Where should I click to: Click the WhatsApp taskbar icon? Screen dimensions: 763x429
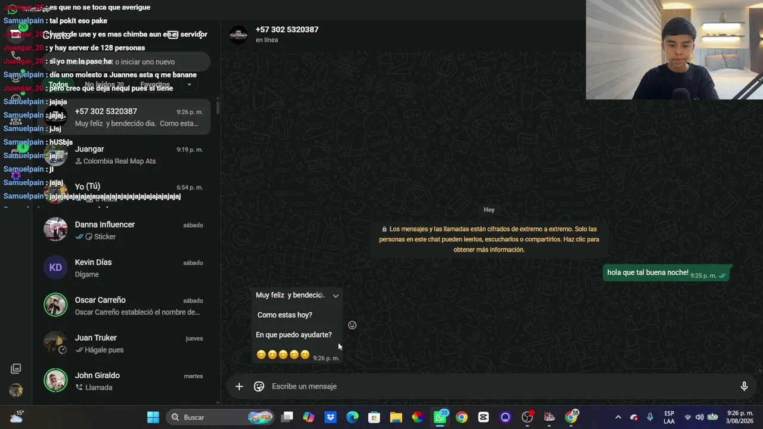pyautogui.click(x=440, y=417)
